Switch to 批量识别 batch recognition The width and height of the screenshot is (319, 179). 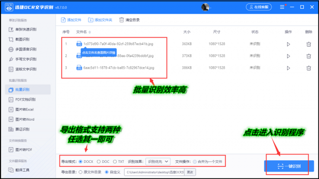27,89
